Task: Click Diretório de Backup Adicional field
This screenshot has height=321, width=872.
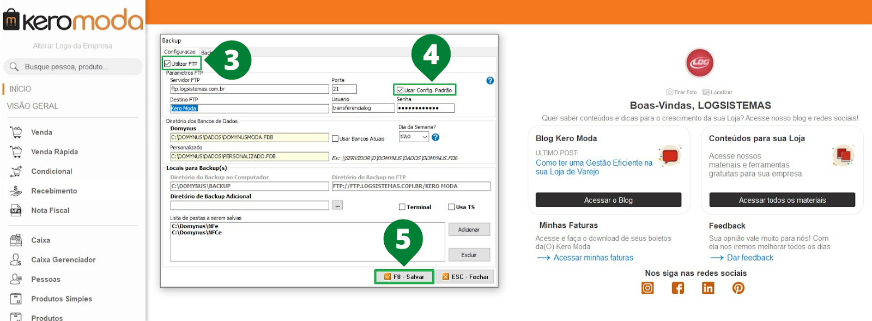Action: pos(250,205)
